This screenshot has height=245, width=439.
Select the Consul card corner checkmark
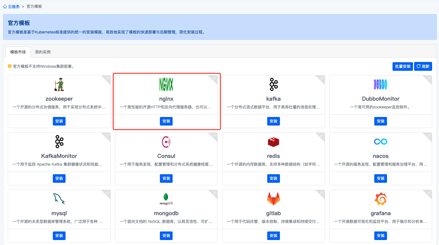point(214,136)
